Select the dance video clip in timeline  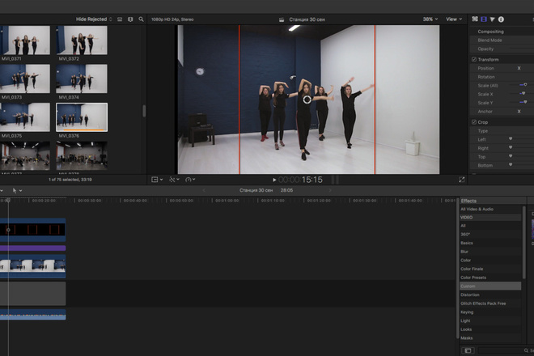(x=32, y=266)
